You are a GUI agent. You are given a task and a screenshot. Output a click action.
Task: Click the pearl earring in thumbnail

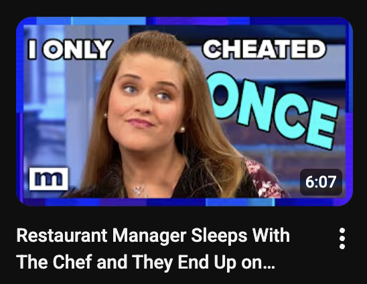[182, 129]
